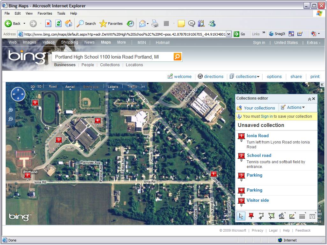This screenshot has height=245, width=327.
Task: Click Sign in link in yellow notice
Action: tap(267, 116)
